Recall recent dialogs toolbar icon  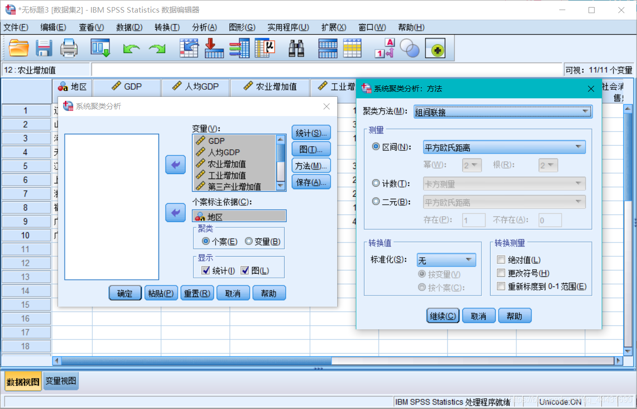[x=100, y=48]
